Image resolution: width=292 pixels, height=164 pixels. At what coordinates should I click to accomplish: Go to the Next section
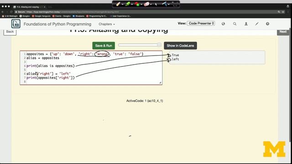(283, 32)
